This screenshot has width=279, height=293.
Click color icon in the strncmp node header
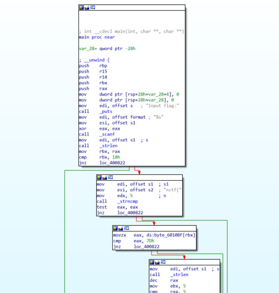pos(99,178)
